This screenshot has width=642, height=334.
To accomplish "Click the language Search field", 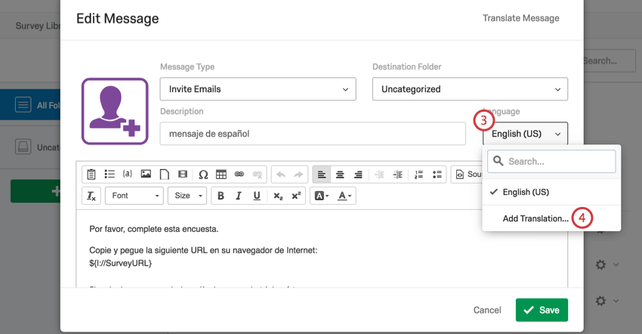I will (x=551, y=161).
